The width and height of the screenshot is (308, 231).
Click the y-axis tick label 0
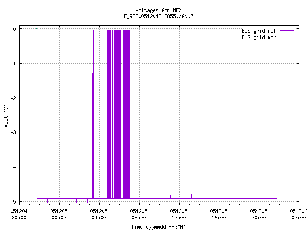coord(15,29)
